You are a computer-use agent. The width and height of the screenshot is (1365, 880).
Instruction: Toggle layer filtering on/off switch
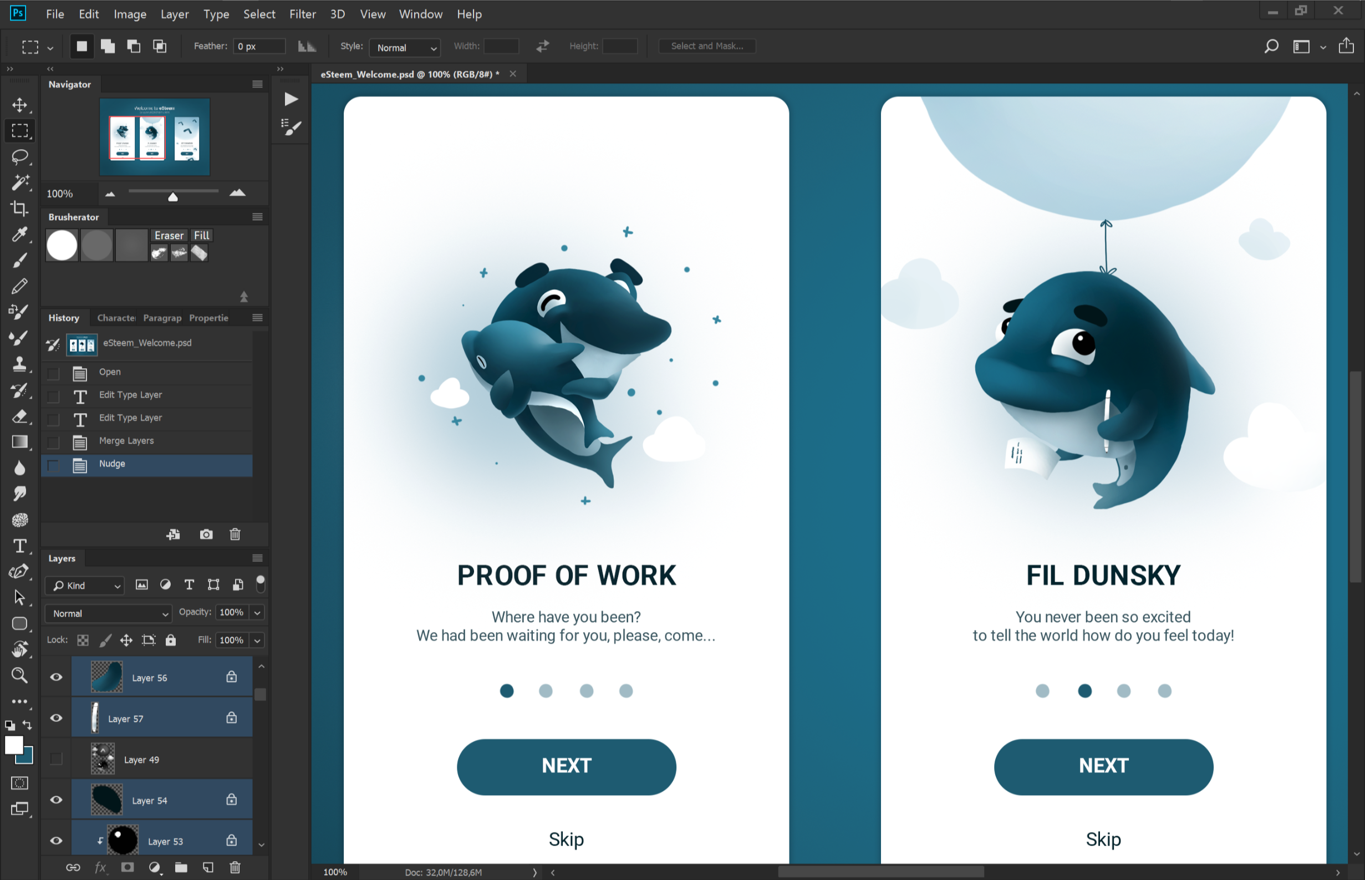point(260,583)
